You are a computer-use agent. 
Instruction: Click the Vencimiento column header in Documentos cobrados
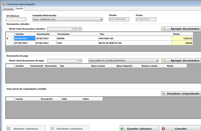click(46, 34)
